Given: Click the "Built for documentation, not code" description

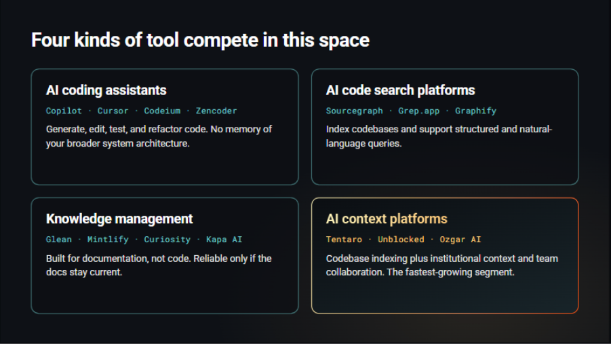Looking at the screenshot, I should pyautogui.click(x=159, y=265).
